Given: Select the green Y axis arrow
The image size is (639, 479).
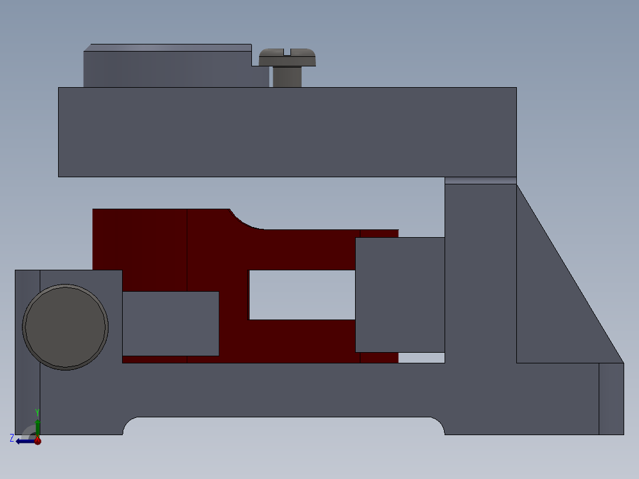Looking at the screenshot, I should (x=37, y=428).
